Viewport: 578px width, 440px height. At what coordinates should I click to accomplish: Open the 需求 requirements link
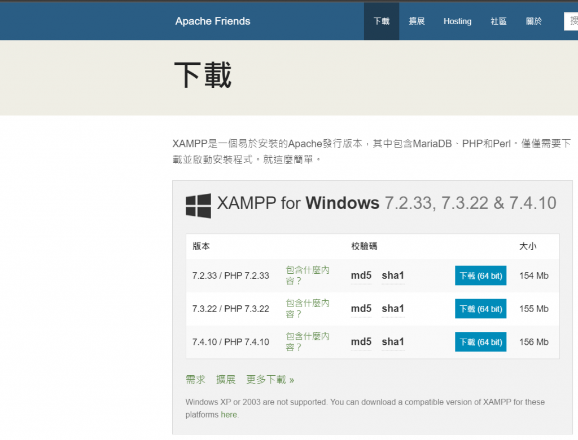coord(195,380)
